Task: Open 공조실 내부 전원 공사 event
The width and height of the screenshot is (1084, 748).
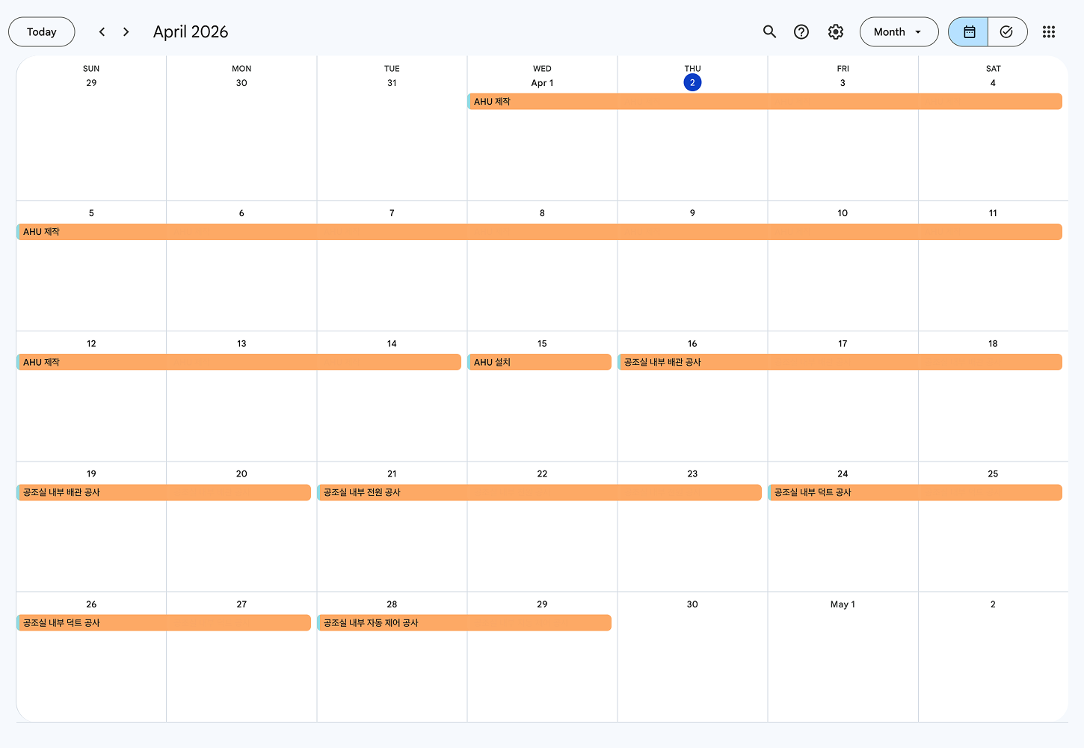Action: click(x=539, y=492)
